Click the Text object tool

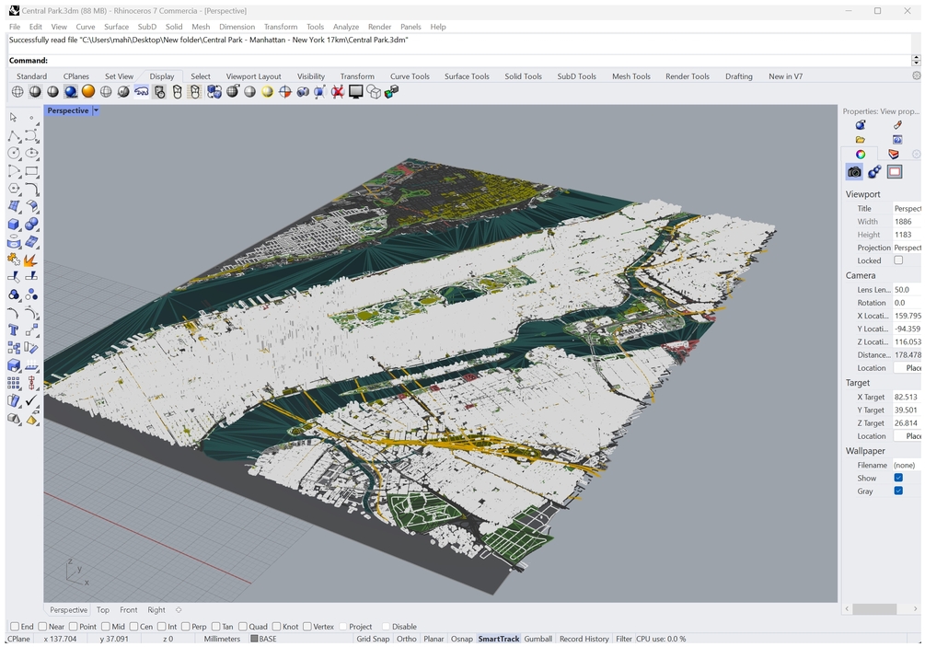point(14,329)
